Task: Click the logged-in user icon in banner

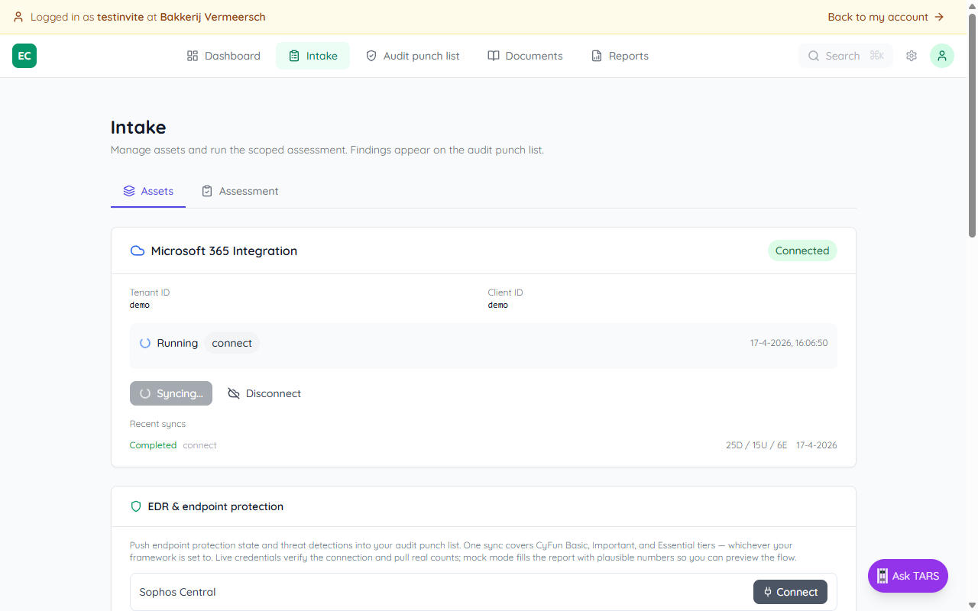Action: tap(18, 17)
